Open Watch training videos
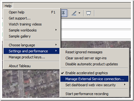The width and height of the screenshot is (134, 101). click(31, 24)
